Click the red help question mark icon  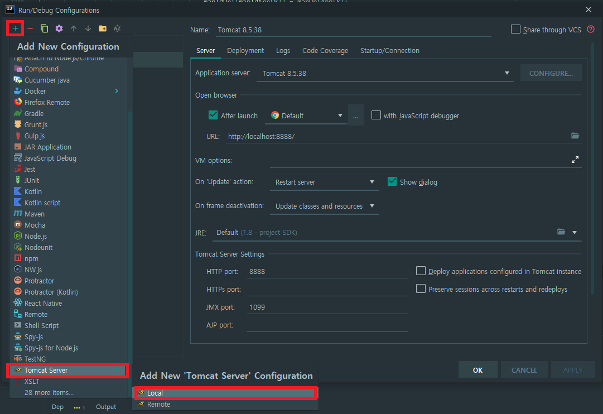[x=591, y=29]
